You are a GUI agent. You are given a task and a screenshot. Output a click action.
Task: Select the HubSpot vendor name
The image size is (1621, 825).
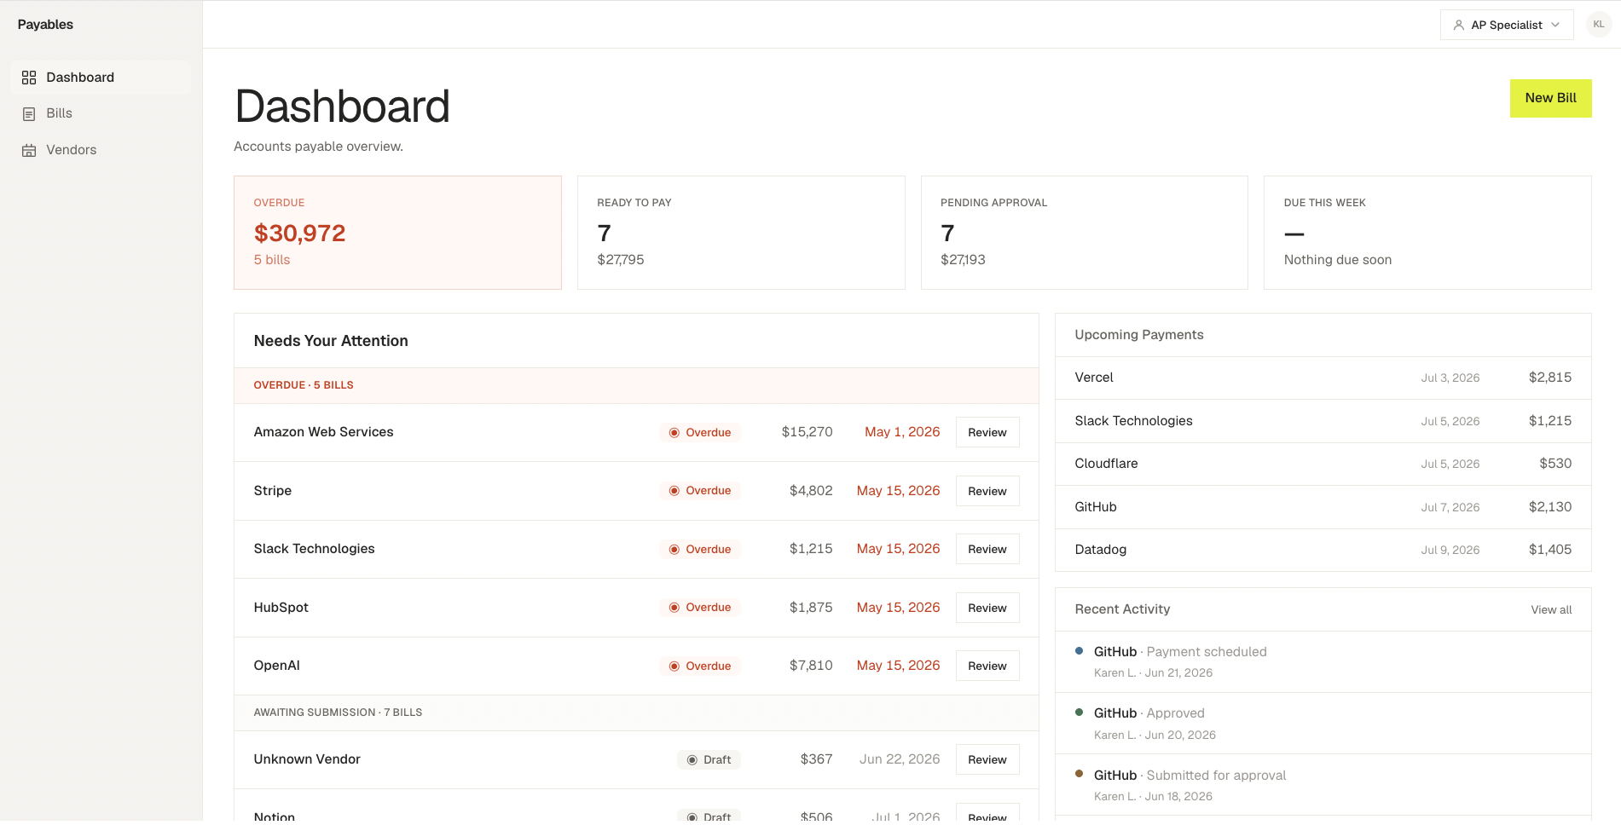pyautogui.click(x=281, y=608)
